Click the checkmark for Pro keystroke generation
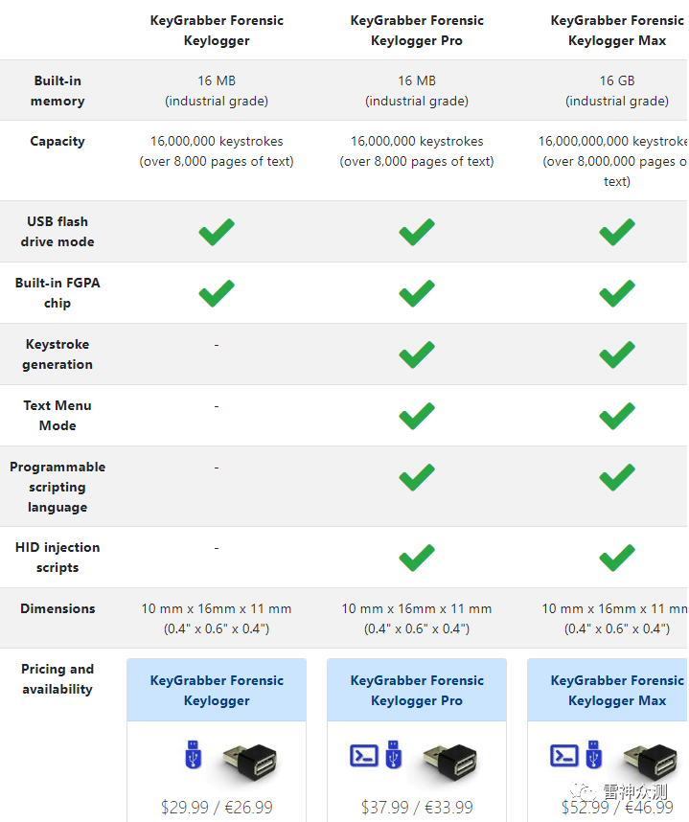Screen dimensions: 689x822 [x=417, y=354]
